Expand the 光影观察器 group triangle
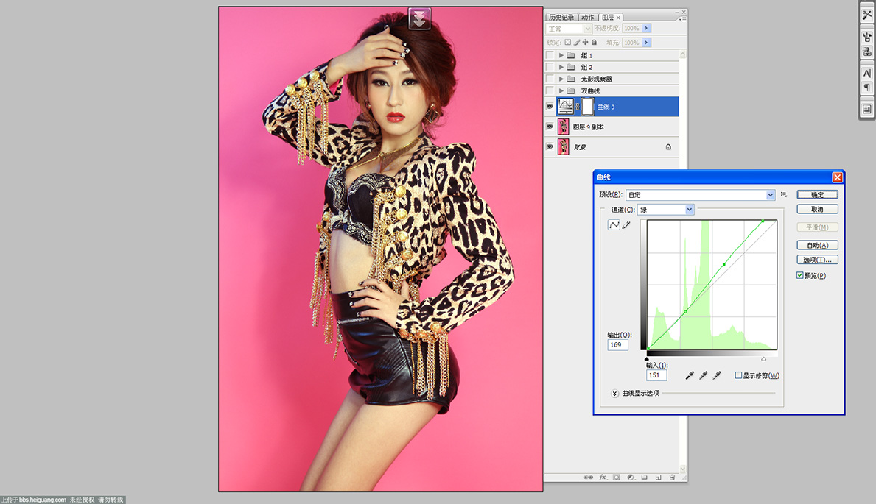876x504 pixels. [x=561, y=79]
